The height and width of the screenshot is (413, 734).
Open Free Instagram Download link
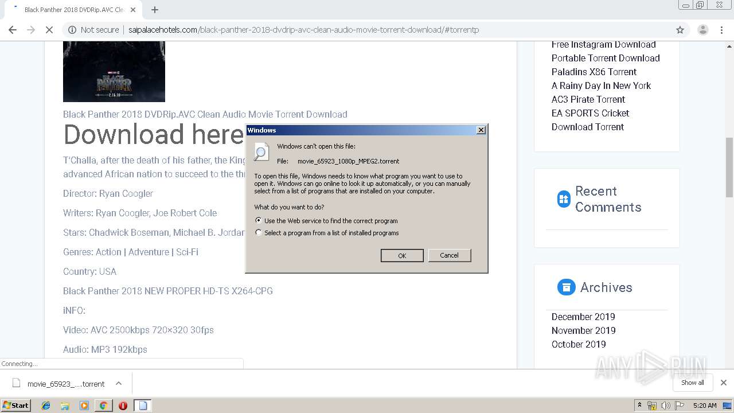[604, 44]
